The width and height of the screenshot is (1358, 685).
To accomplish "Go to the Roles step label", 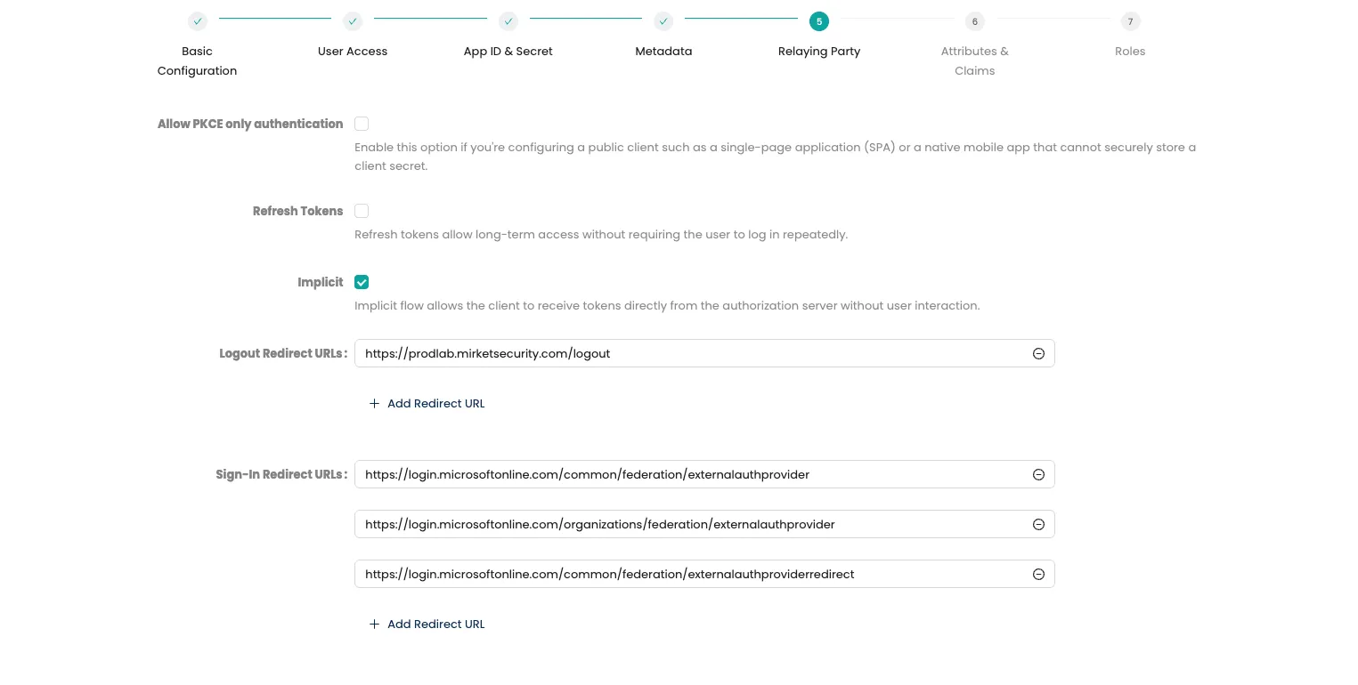I will click(x=1130, y=52).
